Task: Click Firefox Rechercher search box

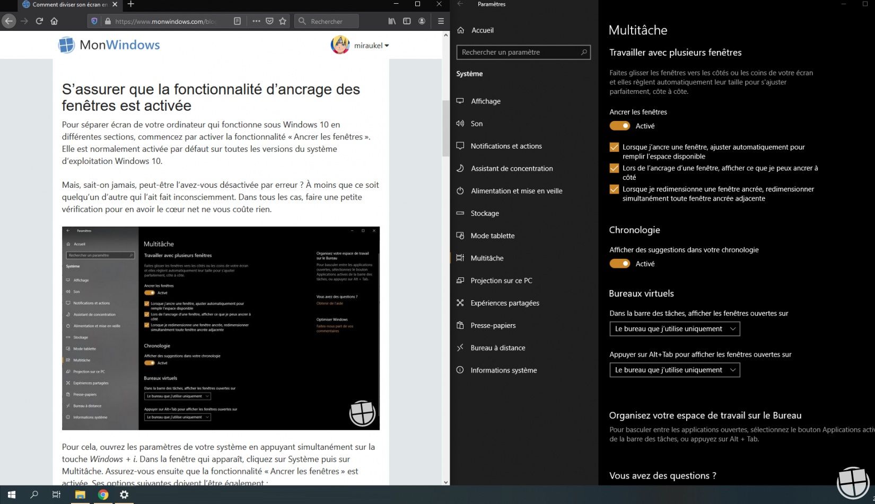Action: pos(326,21)
